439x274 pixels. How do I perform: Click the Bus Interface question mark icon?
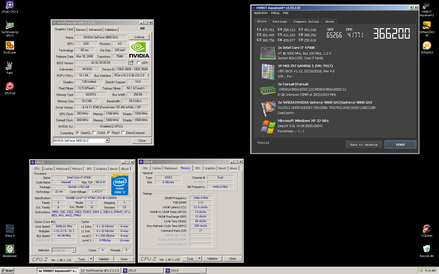click(x=148, y=75)
